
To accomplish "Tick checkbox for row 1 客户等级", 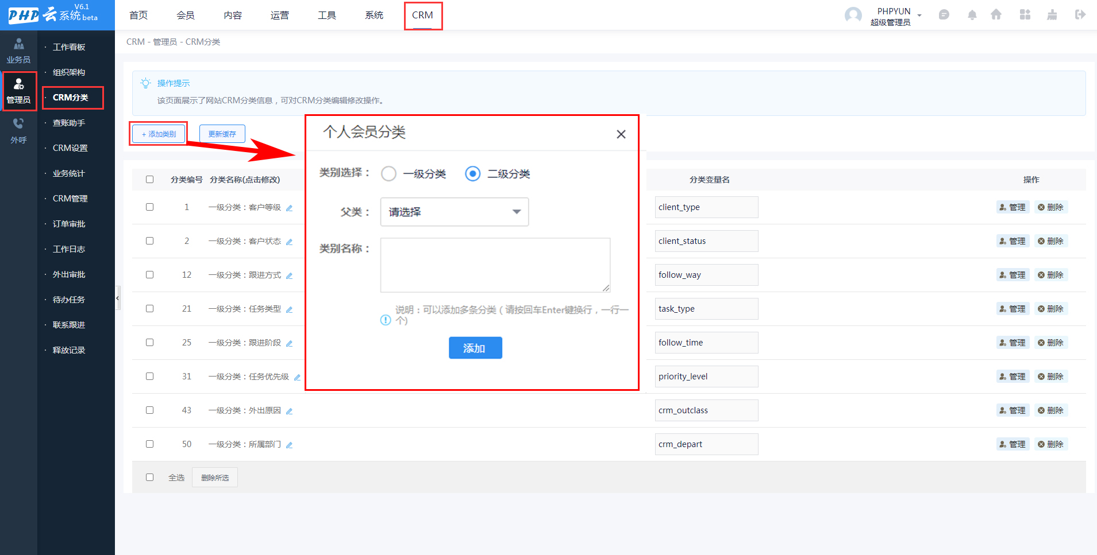I will click(149, 207).
